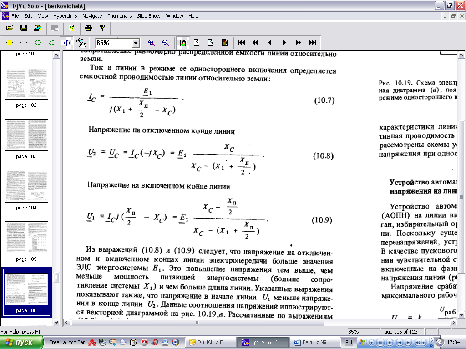Click the zoom out magnifier
The width and height of the screenshot is (466, 349).
pos(166,43)
